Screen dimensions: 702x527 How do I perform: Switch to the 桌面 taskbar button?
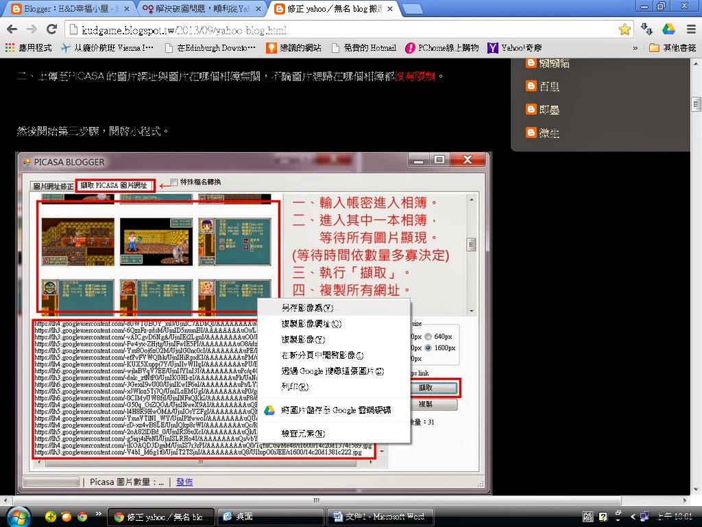(270, 517)
